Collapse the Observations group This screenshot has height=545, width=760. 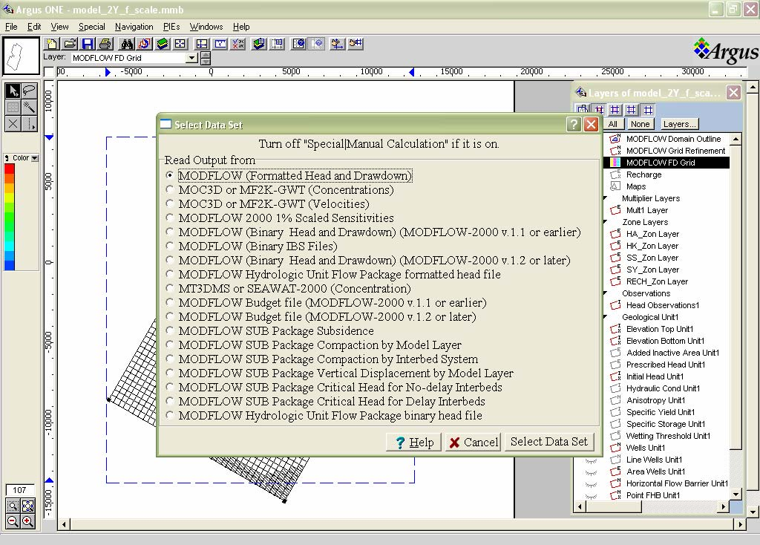(x=606, y=293)
